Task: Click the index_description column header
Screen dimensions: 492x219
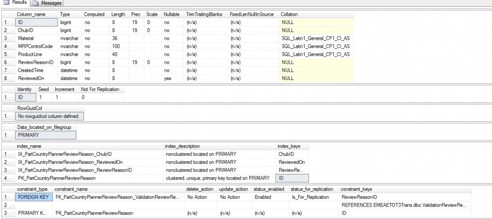Action: point(220,146)
